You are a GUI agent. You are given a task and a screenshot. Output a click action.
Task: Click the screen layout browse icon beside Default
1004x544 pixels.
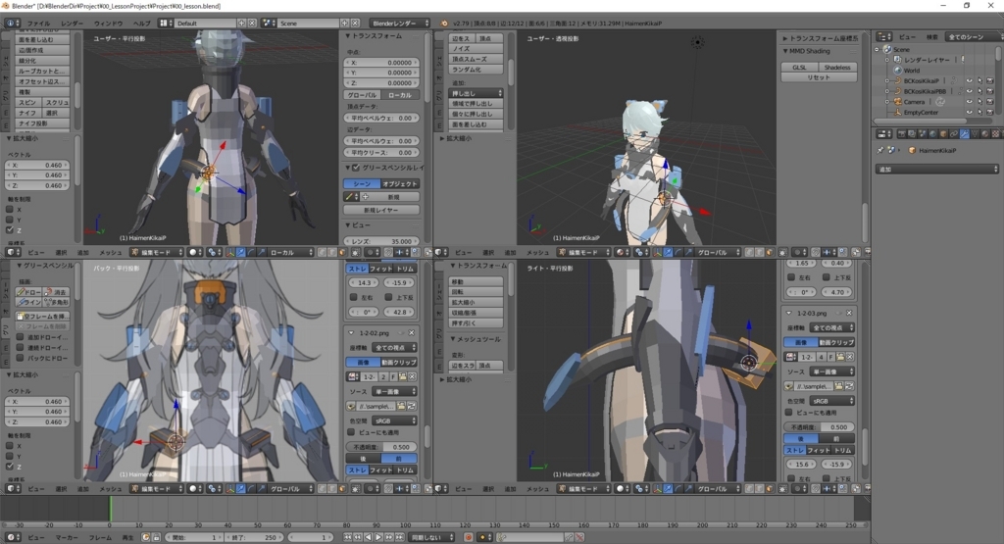point(166,24)
